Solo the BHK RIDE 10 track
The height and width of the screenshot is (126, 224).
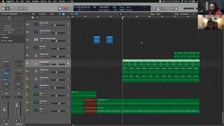click(x=43, y=88)
